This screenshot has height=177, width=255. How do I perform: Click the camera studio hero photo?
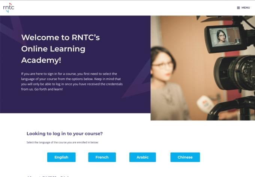(x=202, y=68)
